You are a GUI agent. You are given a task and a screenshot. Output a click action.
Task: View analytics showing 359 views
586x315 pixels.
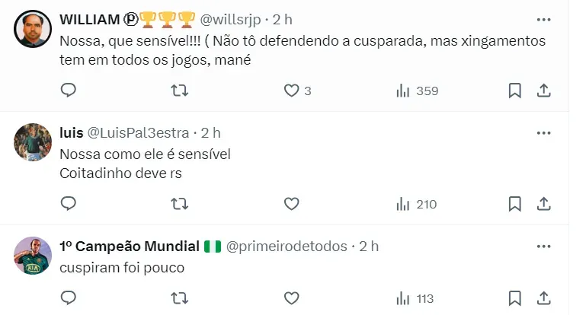coord(417,91)
